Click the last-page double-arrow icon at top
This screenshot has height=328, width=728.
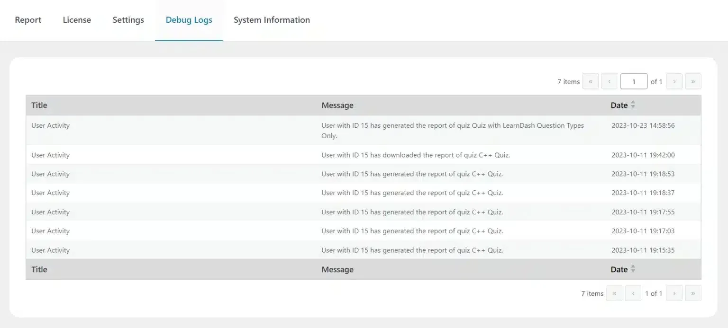pyautogui.click(x=693, y=81)
